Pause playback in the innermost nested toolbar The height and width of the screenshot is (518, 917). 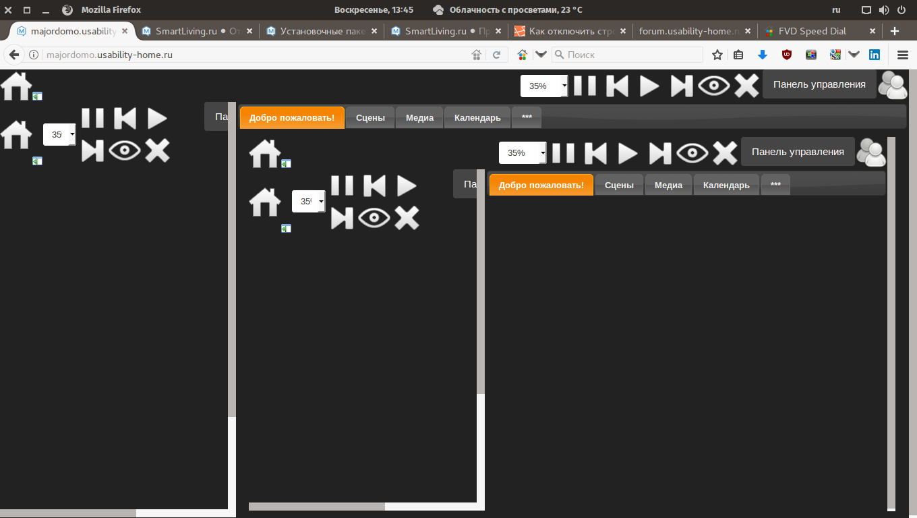(563, 153)
